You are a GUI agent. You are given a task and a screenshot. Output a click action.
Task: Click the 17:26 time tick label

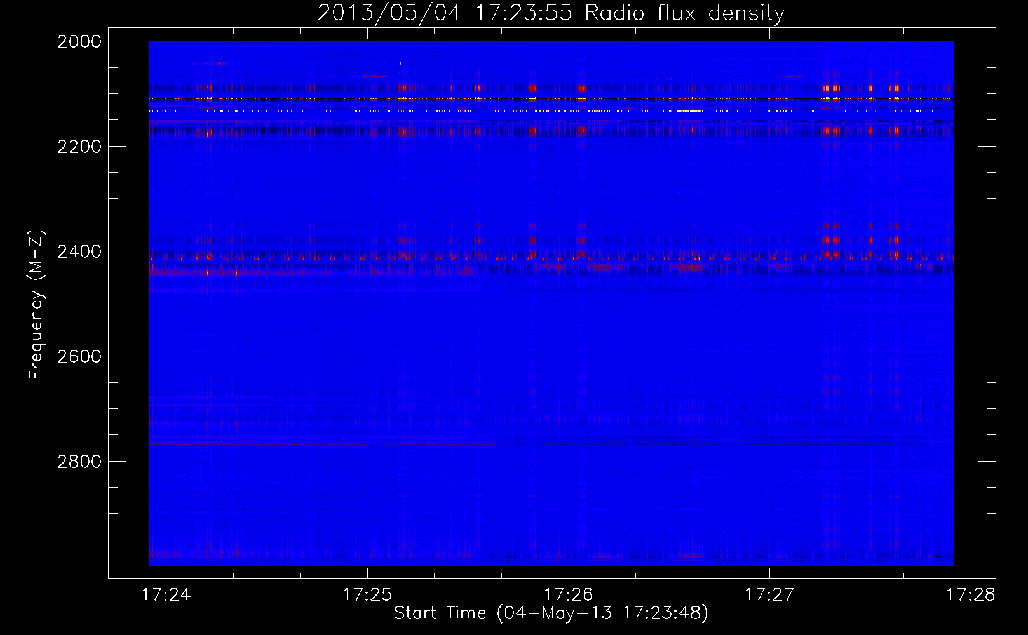point(569,594)
